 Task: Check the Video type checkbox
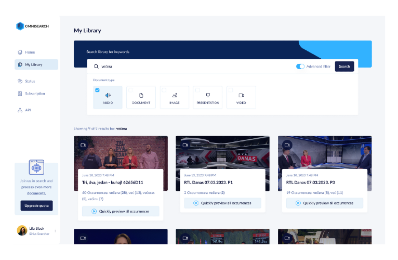pyautogui.click(x=231, y=90)
